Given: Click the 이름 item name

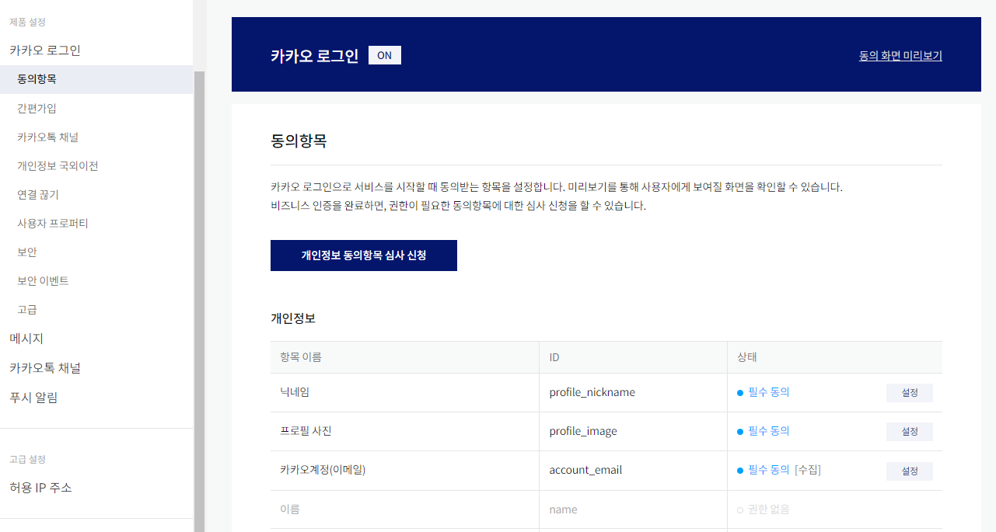Looking at the screenshot, I should (x=290, y=509).
